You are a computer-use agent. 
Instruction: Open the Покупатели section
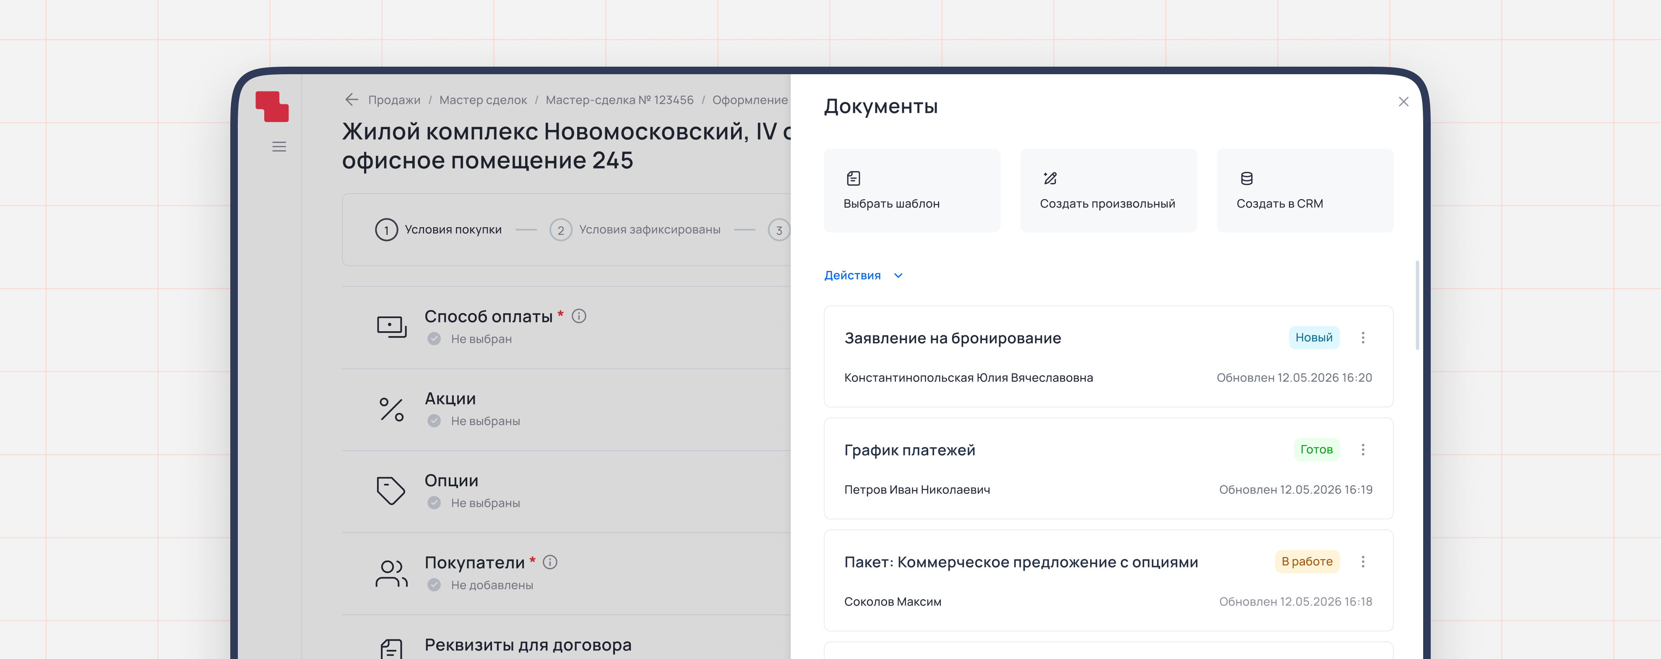tap(566, 573)
